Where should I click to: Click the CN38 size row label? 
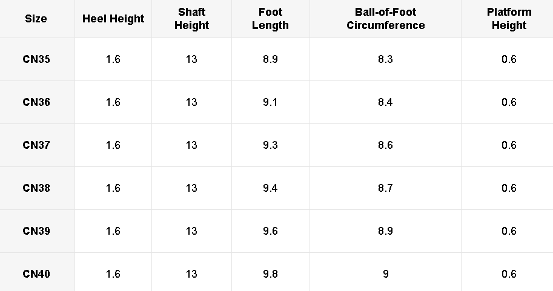(36, 188)
